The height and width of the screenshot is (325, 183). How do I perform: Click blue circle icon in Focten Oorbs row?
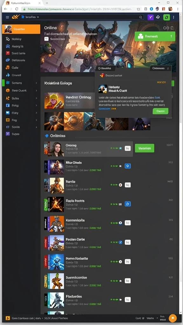click(x=120, y=242)
